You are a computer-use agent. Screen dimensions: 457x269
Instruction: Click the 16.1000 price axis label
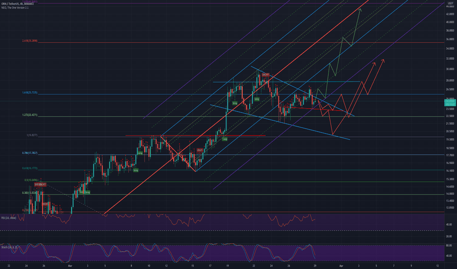click(x=450, y=171)
